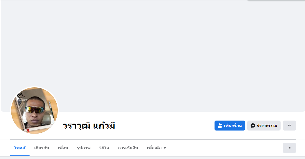Go to the เพื่อน tab
Screen dimensions: 305x159
click(x=63, y=148)
